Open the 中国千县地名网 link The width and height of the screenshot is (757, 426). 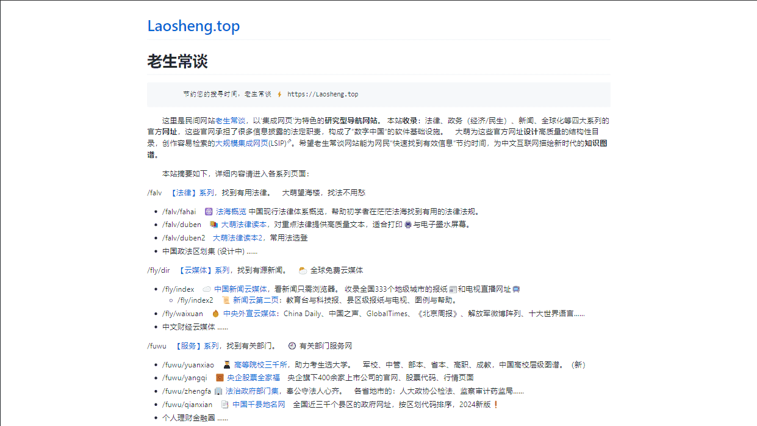(259, 405)
